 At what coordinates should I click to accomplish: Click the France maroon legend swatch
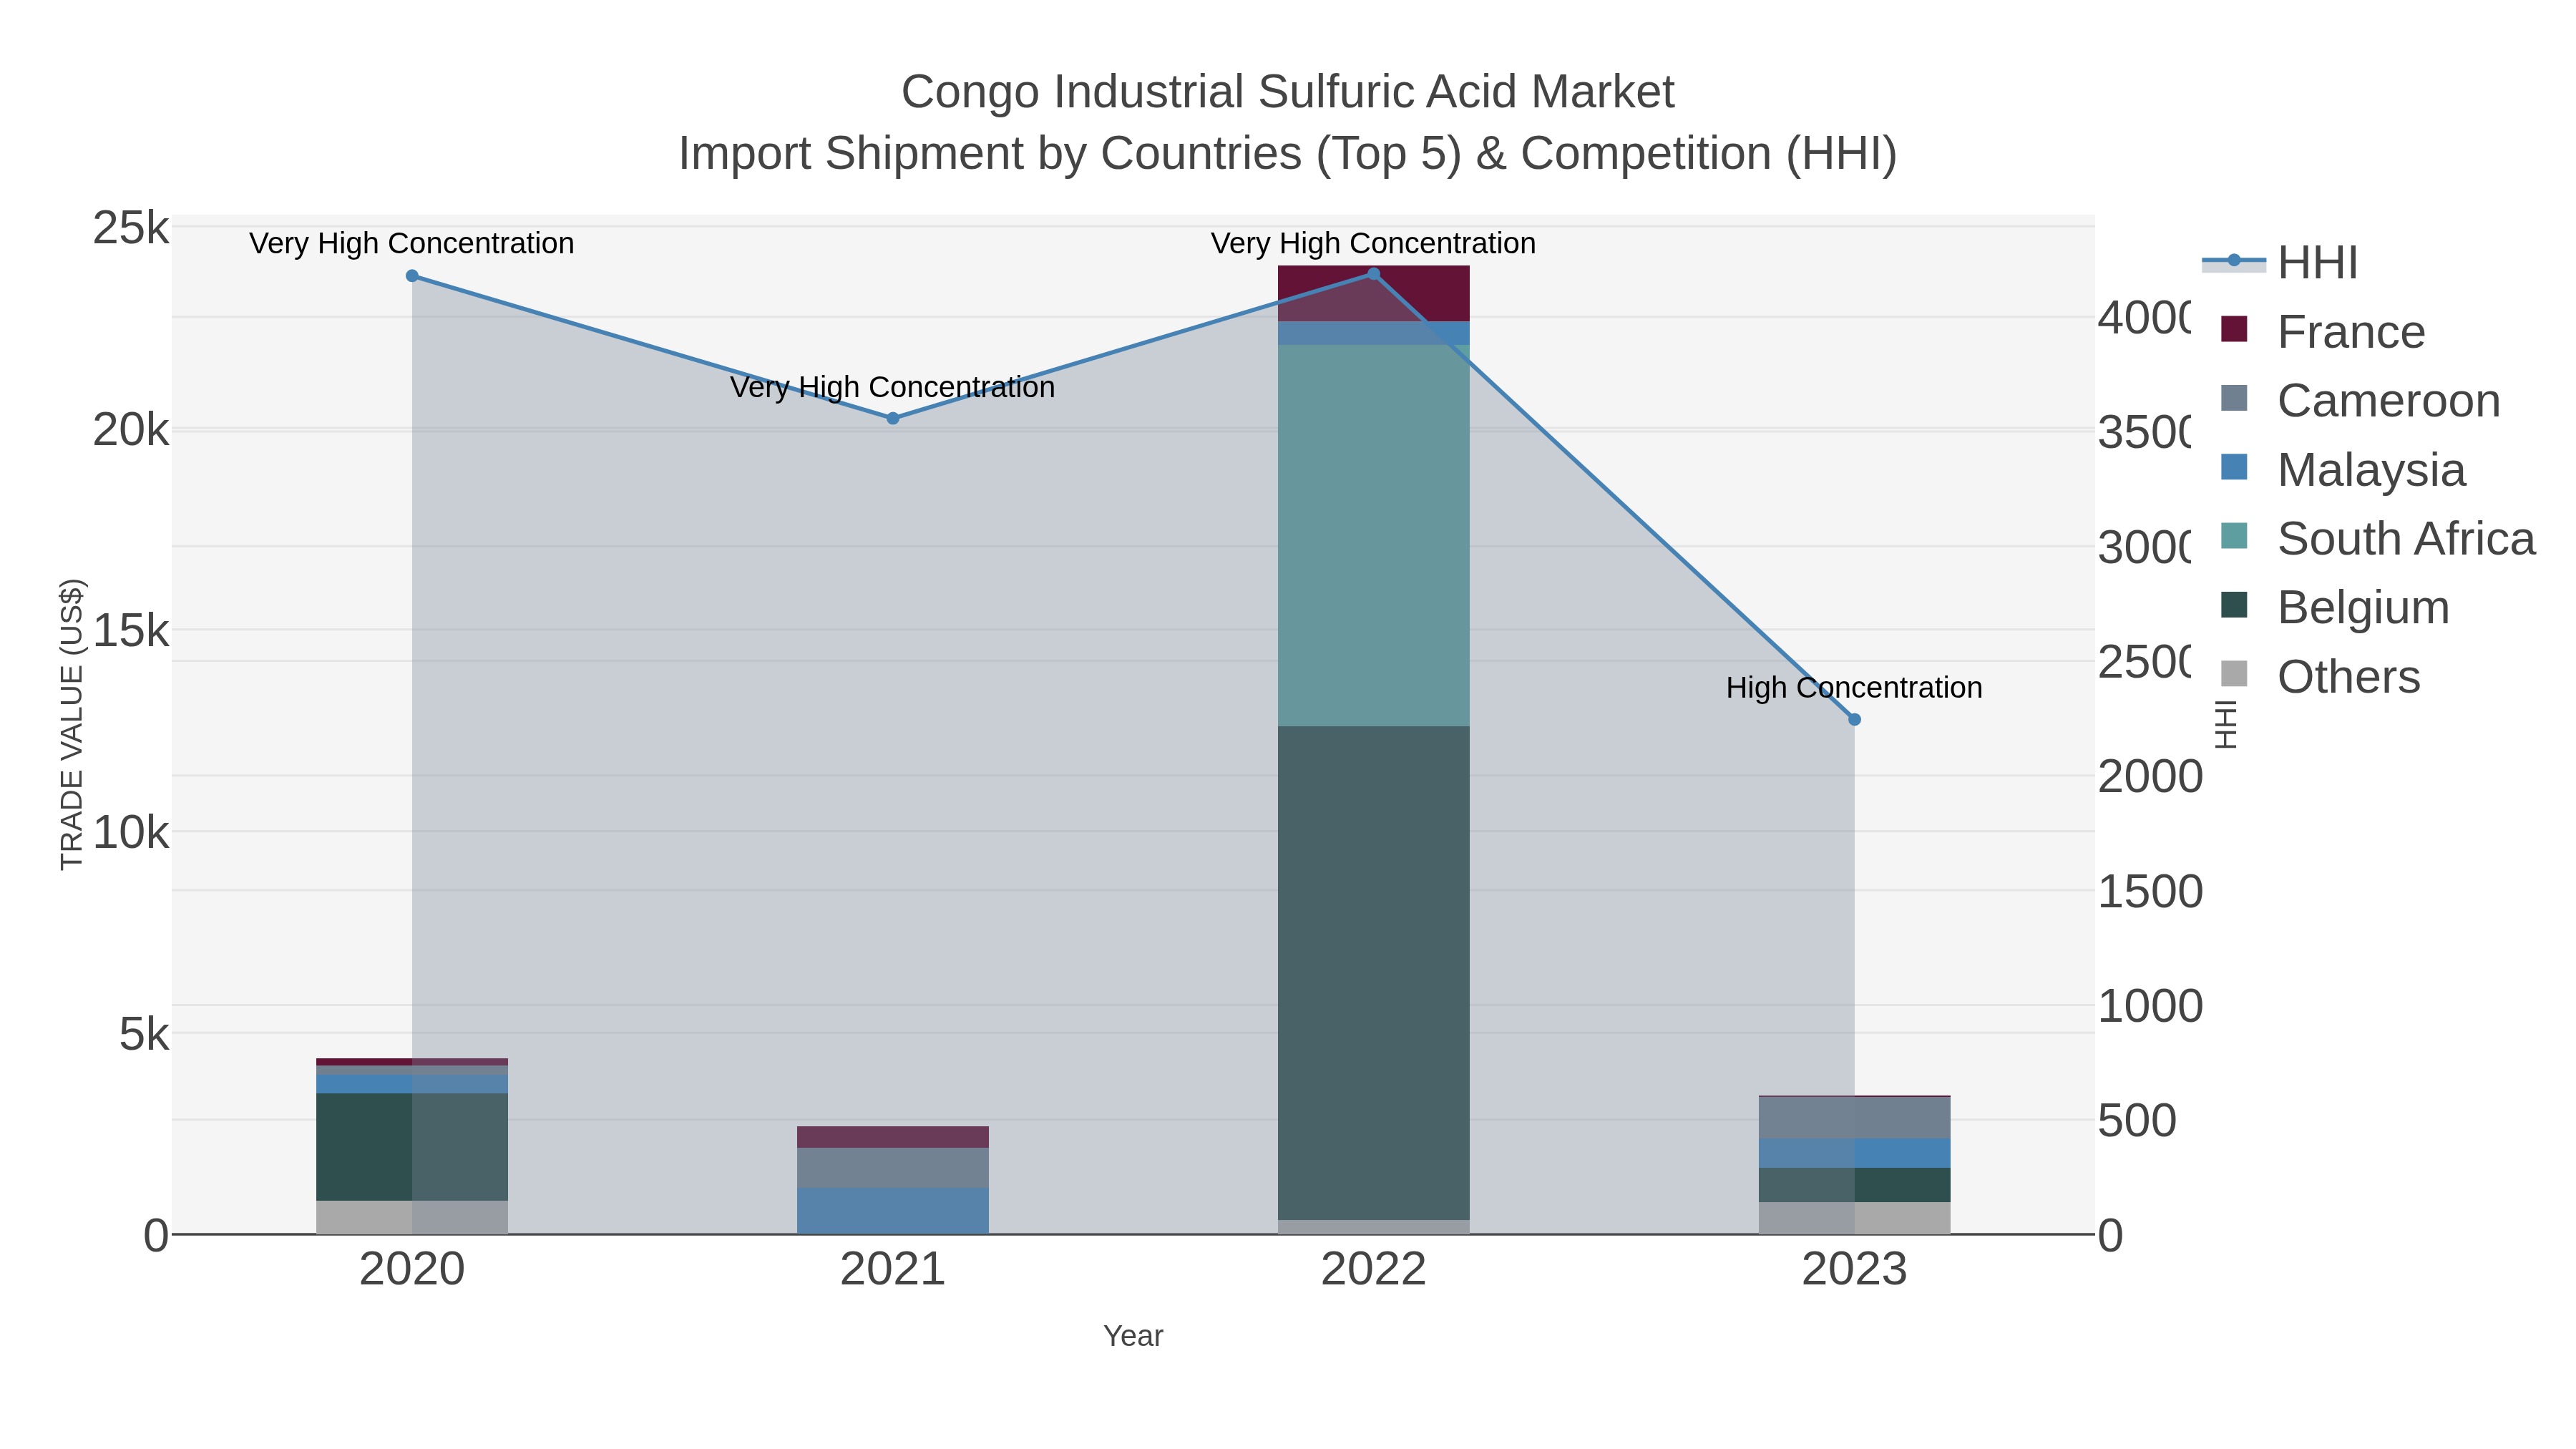coord(2234,329)
